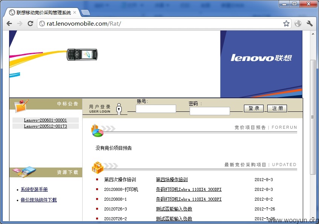Screen dimensions: 319x224
Task: Click the 20120808-1 project name
Action: (115, 199)
